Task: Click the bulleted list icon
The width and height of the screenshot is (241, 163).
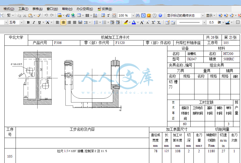Action: point(104,22)
